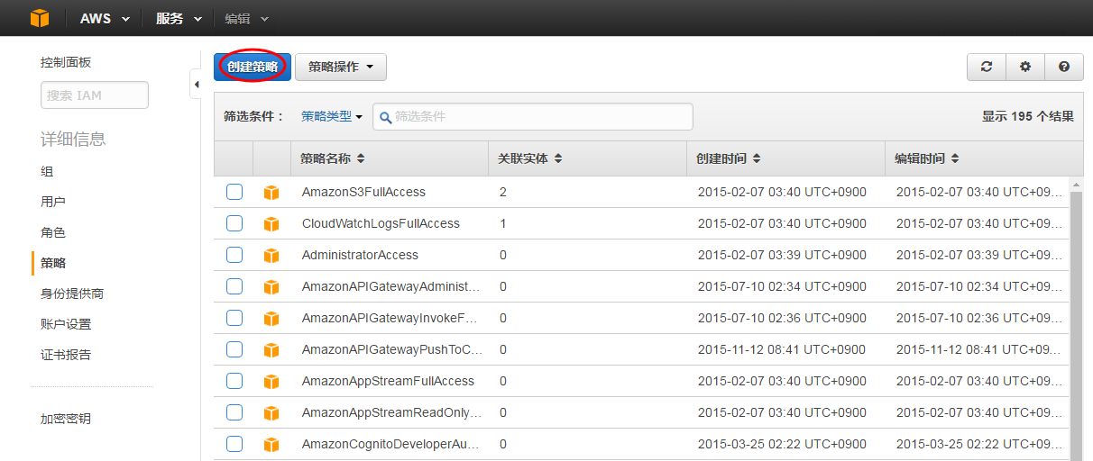Screen dimensions: 1093x461
Task: Select the AmazonAPIGatewayAdminist… row checkbox
Action: click(x=234, y=286)
